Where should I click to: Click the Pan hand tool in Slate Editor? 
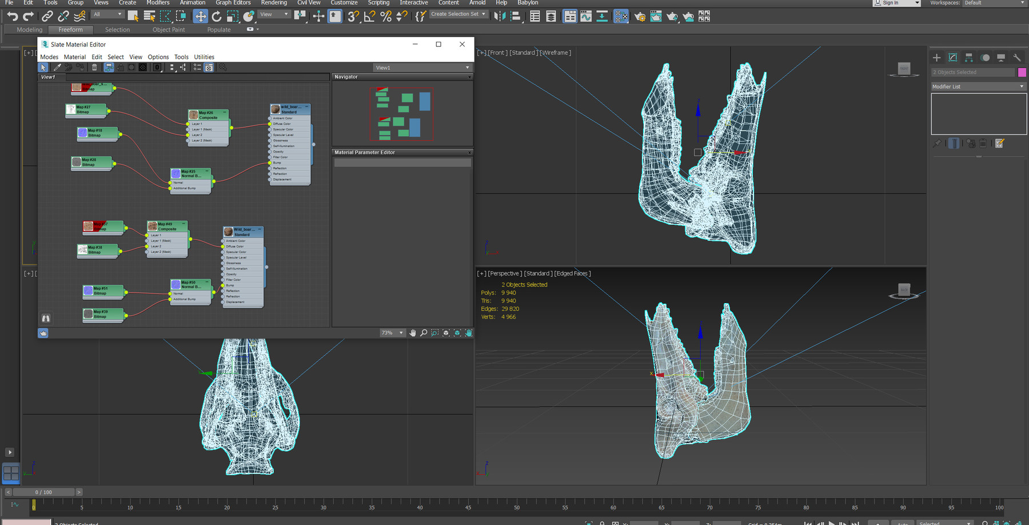click(x=413, y=333)
